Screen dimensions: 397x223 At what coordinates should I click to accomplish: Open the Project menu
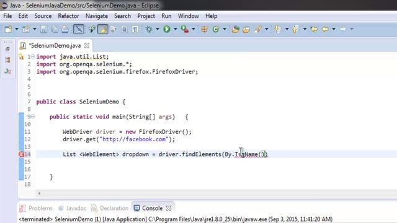tap(146, 16)
